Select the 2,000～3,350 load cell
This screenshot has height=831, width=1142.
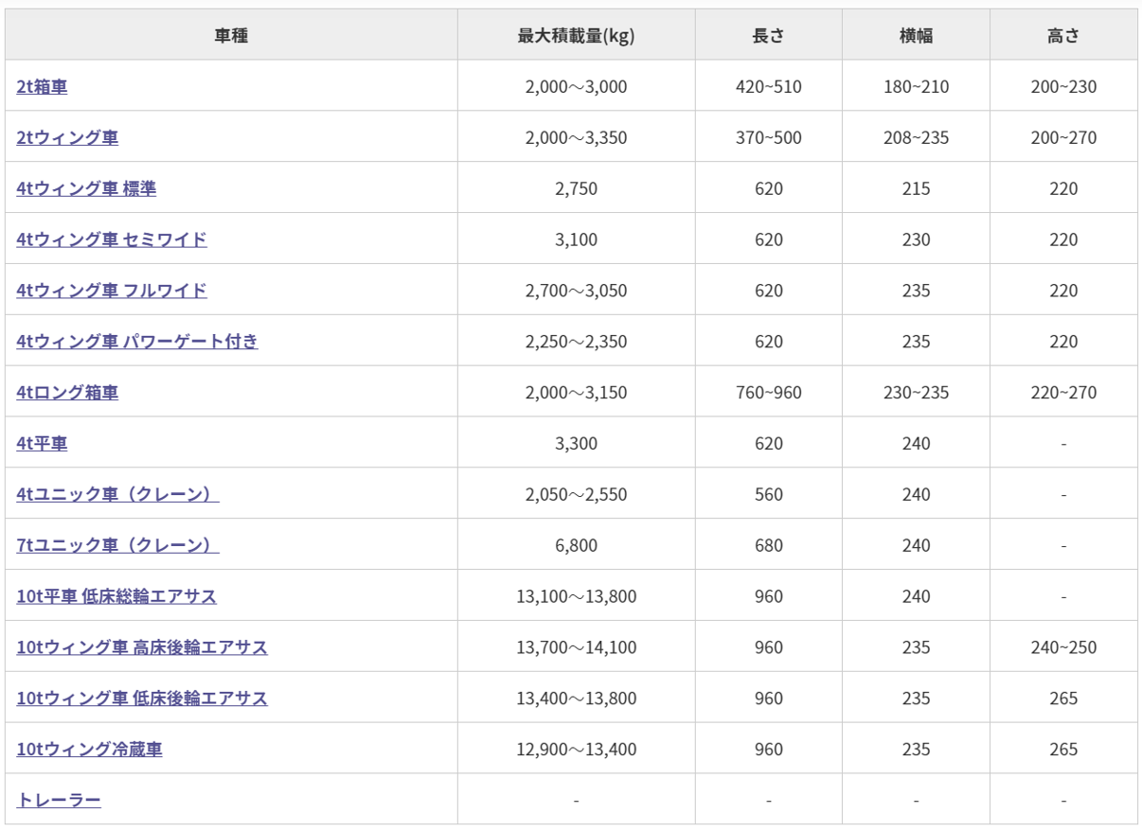coord(576,137)
